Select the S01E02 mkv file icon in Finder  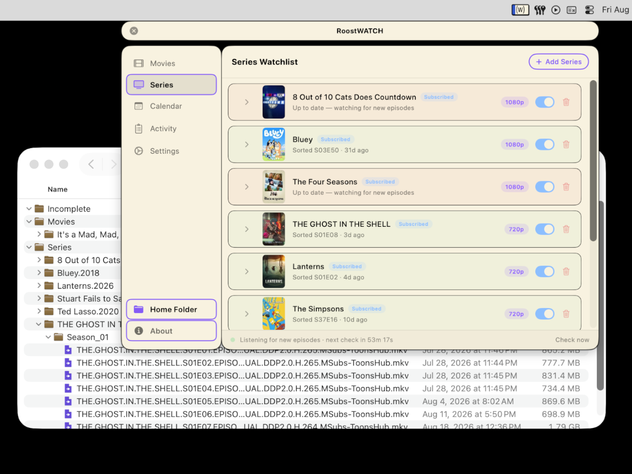click(x=68, y=363)
